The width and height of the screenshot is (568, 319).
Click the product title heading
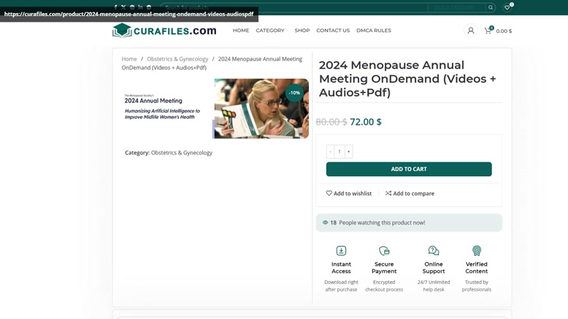click(407, 79)
